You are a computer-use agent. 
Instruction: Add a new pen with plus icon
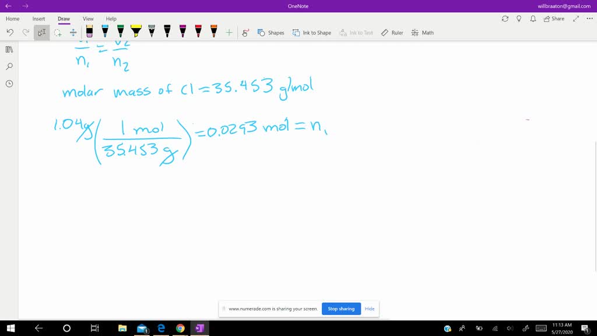point(229,33)
